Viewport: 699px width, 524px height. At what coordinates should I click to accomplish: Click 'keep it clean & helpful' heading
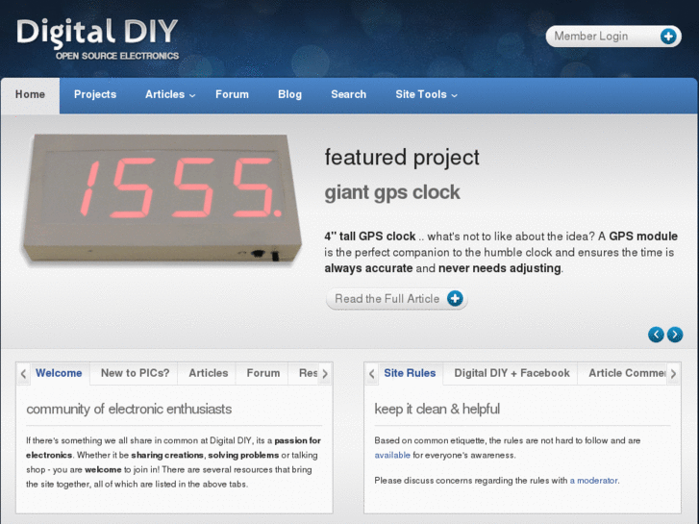click(437, 409)
